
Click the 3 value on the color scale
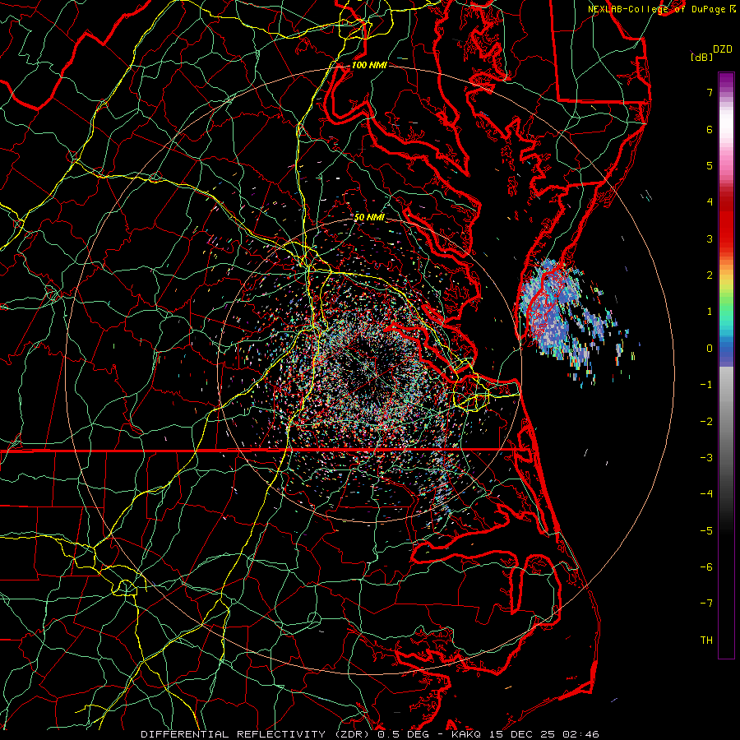(x=710, y=238)
